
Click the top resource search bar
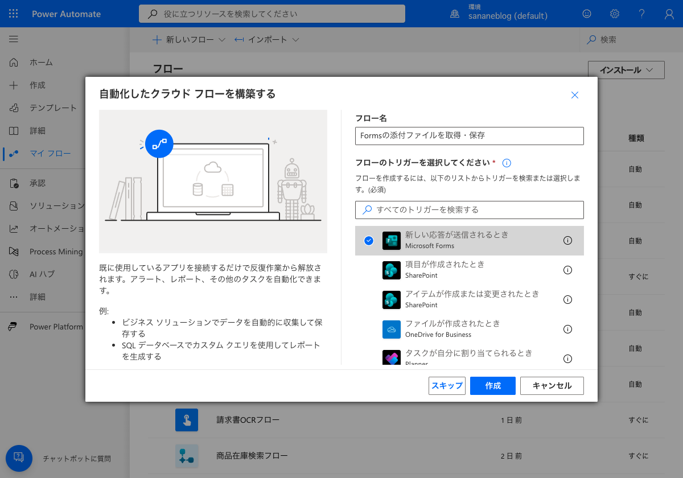coord(272,14)
